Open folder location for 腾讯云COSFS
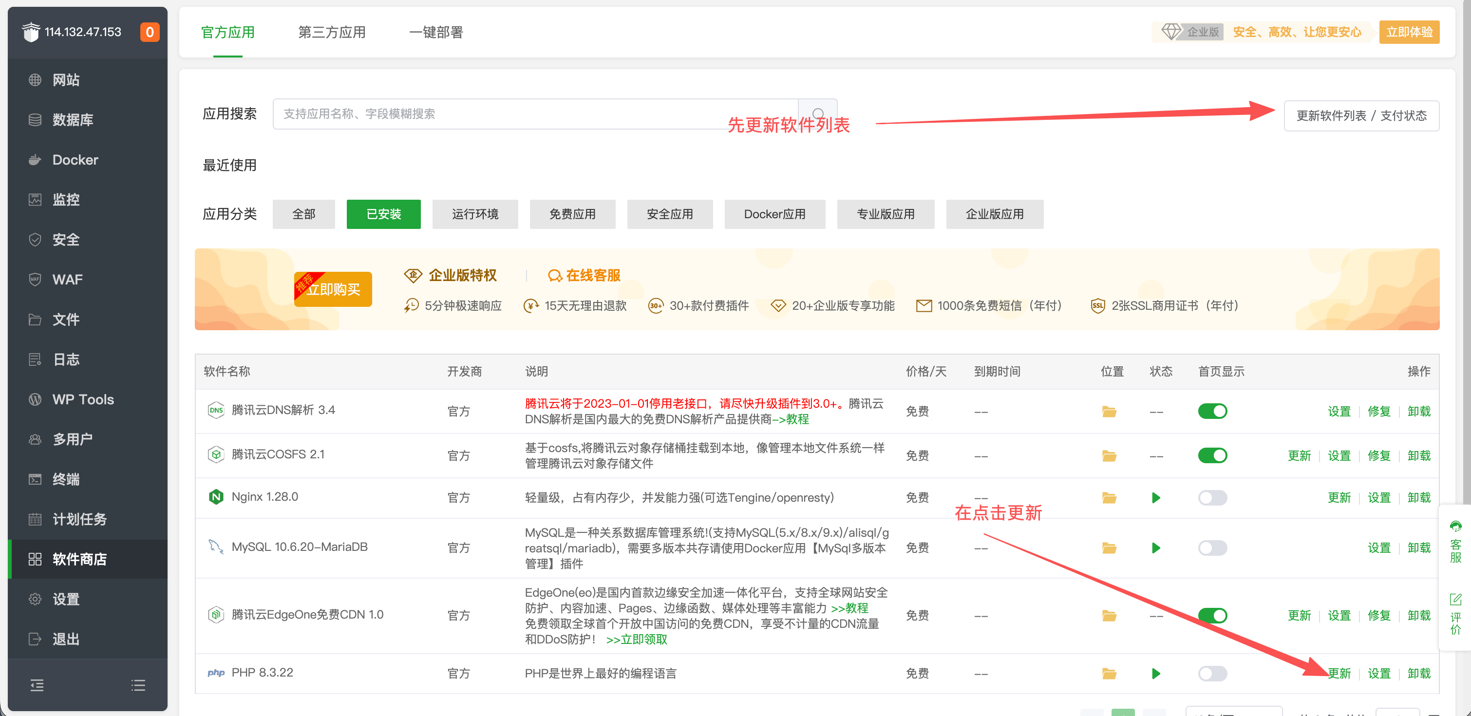This screenshot has width=1471, height=716. click(1109, 456)
